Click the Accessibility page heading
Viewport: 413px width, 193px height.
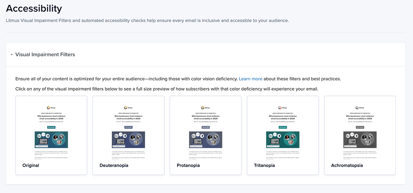(x=34, y=8)
